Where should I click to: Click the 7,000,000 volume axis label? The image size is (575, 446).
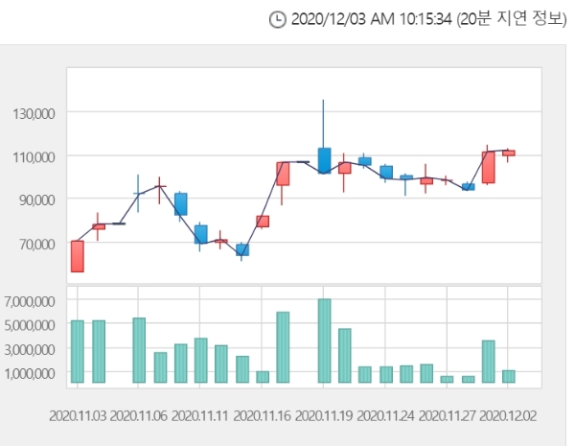(x=31, y=301)
